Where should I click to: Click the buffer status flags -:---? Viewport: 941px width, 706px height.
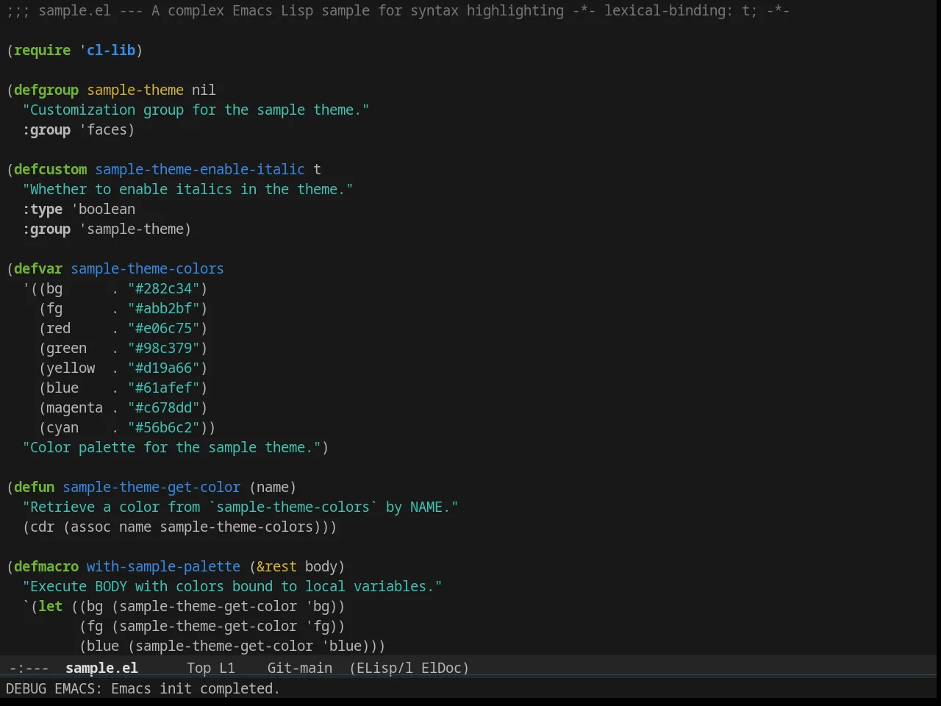pos(29,668)
